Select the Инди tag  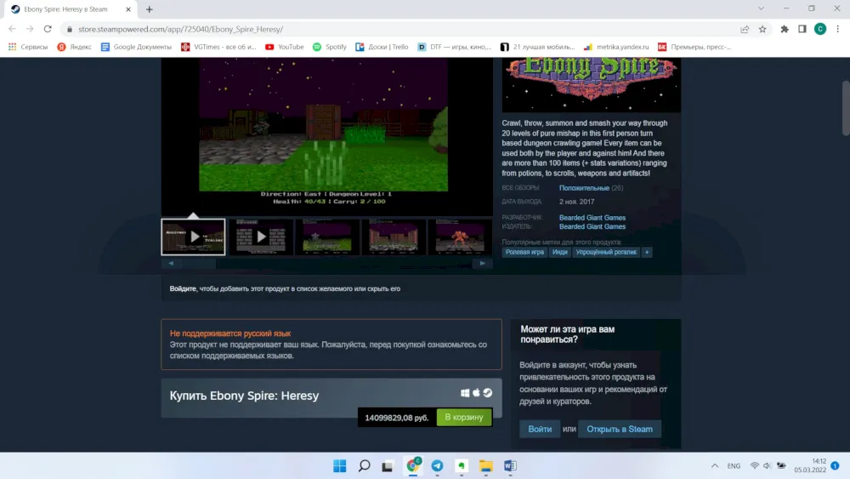[x=559, y=252]
